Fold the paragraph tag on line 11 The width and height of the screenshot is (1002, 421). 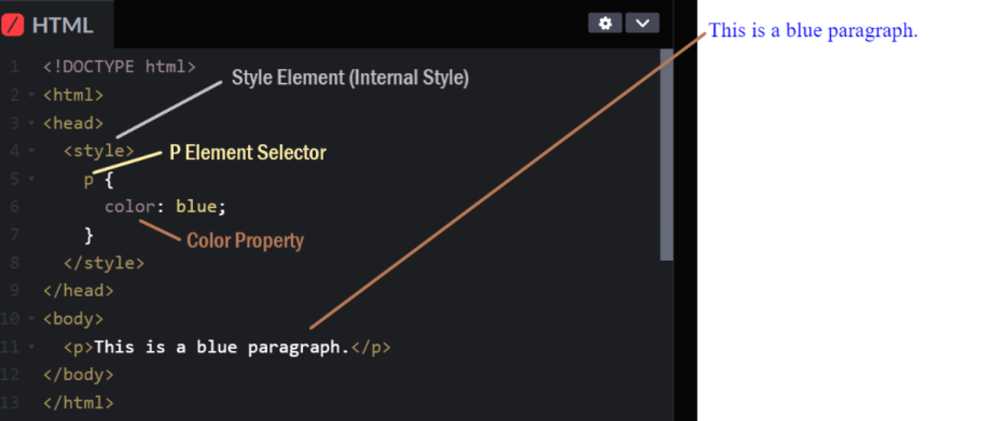coord(31,347)
